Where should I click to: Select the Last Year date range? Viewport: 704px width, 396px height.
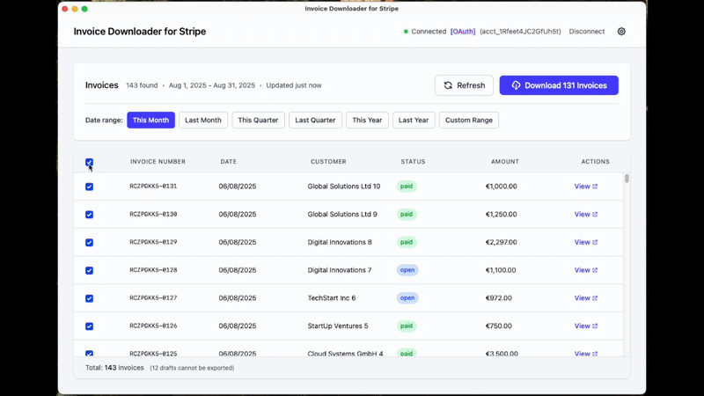[414, 120]
